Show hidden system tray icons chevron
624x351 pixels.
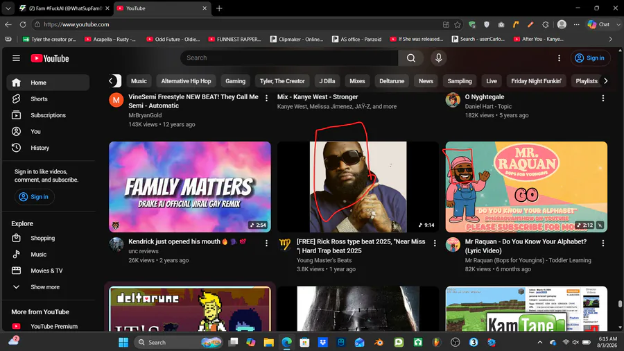click(539, 342)
